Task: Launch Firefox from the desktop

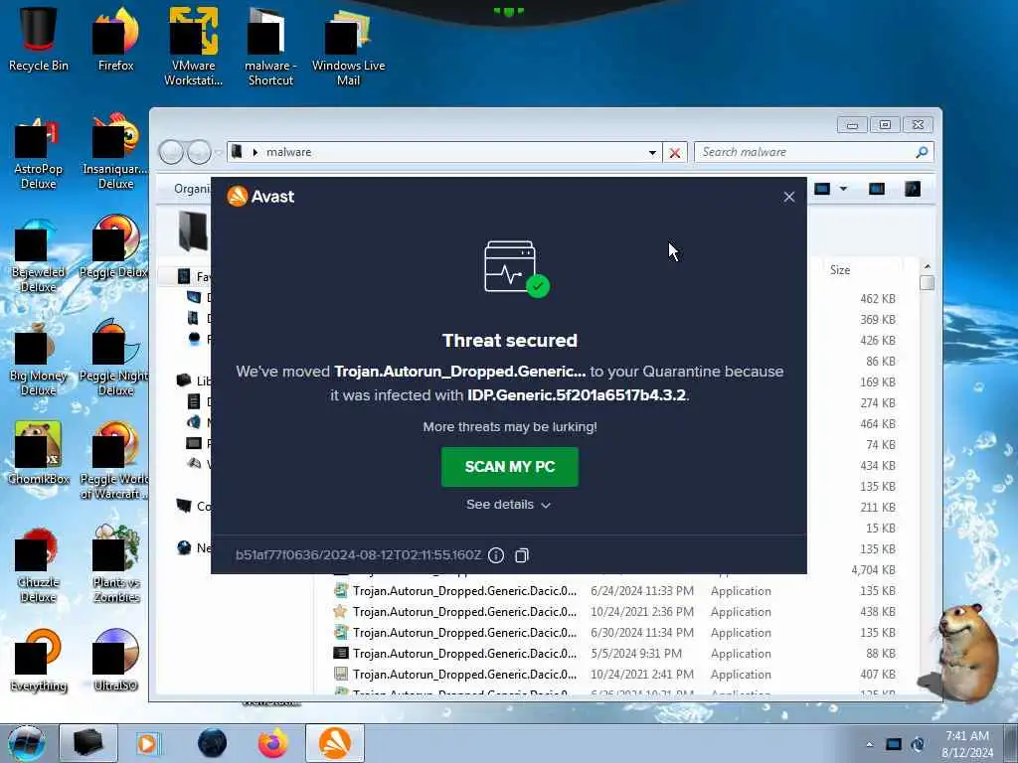Action: click(x=116, y=39)
